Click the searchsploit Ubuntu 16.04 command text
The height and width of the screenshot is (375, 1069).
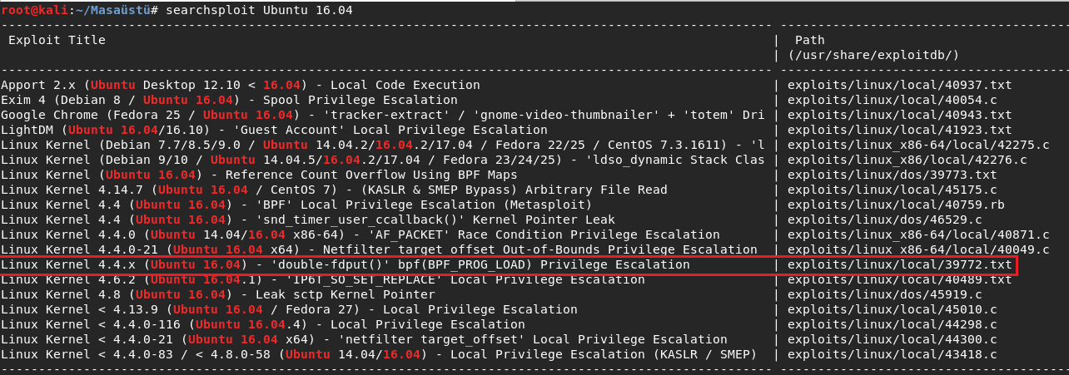point(259,10)
